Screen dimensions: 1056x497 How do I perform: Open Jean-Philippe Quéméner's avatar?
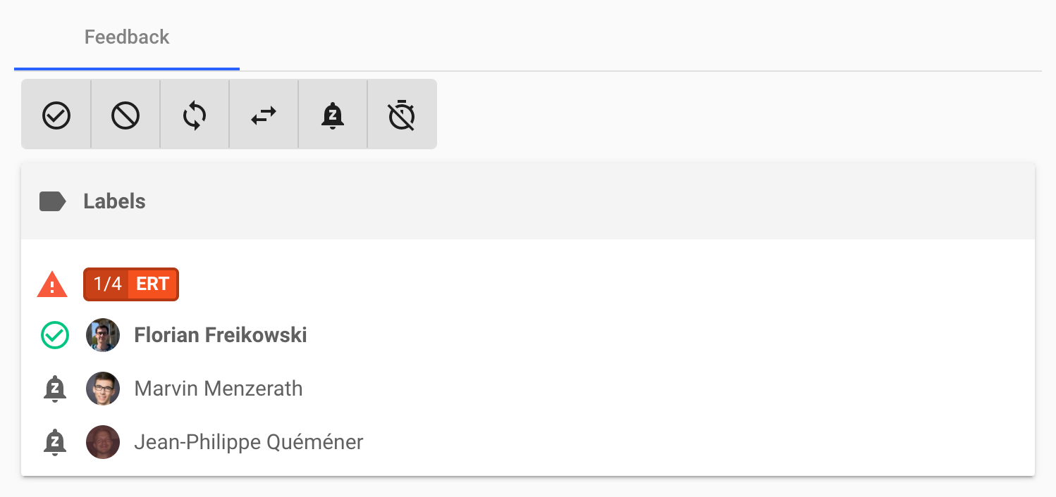click(103, 442)
